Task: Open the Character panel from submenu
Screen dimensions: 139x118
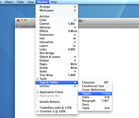Action: (95, 82)
